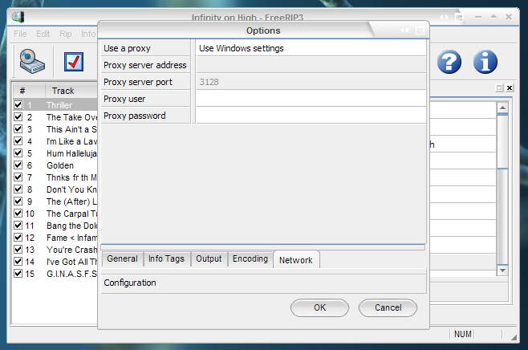Screen dimensions: 528x350
Task: Close the right side panel with its X
Action: point(510,88)
